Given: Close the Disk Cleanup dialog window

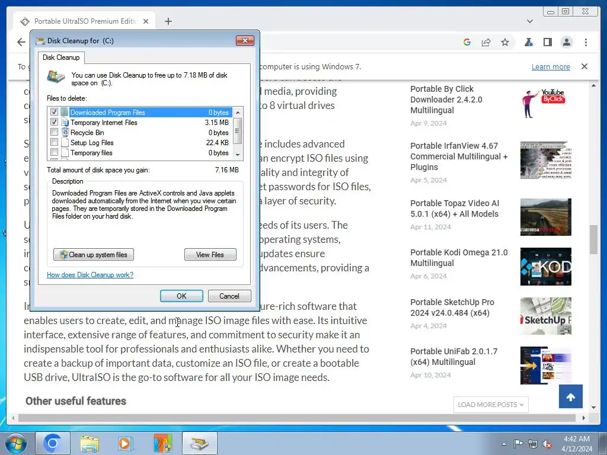Looking at the screenshot, I should coord(245,41).
